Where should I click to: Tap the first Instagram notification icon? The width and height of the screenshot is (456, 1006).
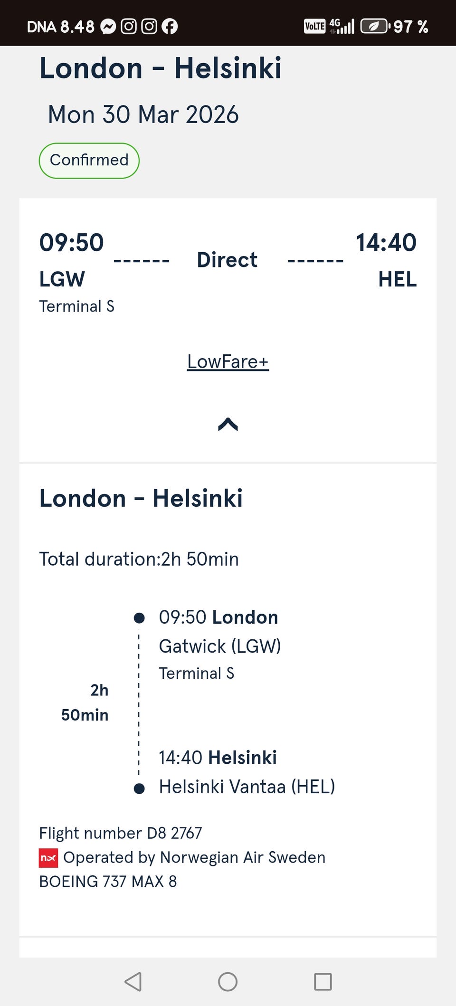tap(129, 27)
